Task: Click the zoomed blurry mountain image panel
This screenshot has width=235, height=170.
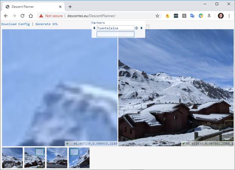Action: pyautogui.click(x=60, y=87)
